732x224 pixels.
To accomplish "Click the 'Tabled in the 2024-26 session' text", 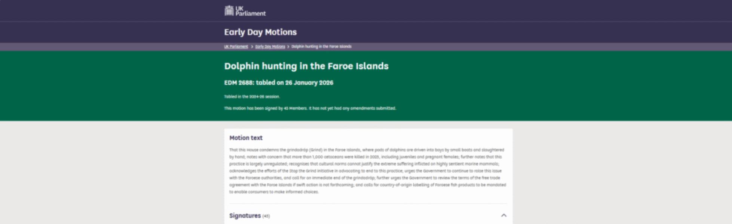I will point(252,97).
